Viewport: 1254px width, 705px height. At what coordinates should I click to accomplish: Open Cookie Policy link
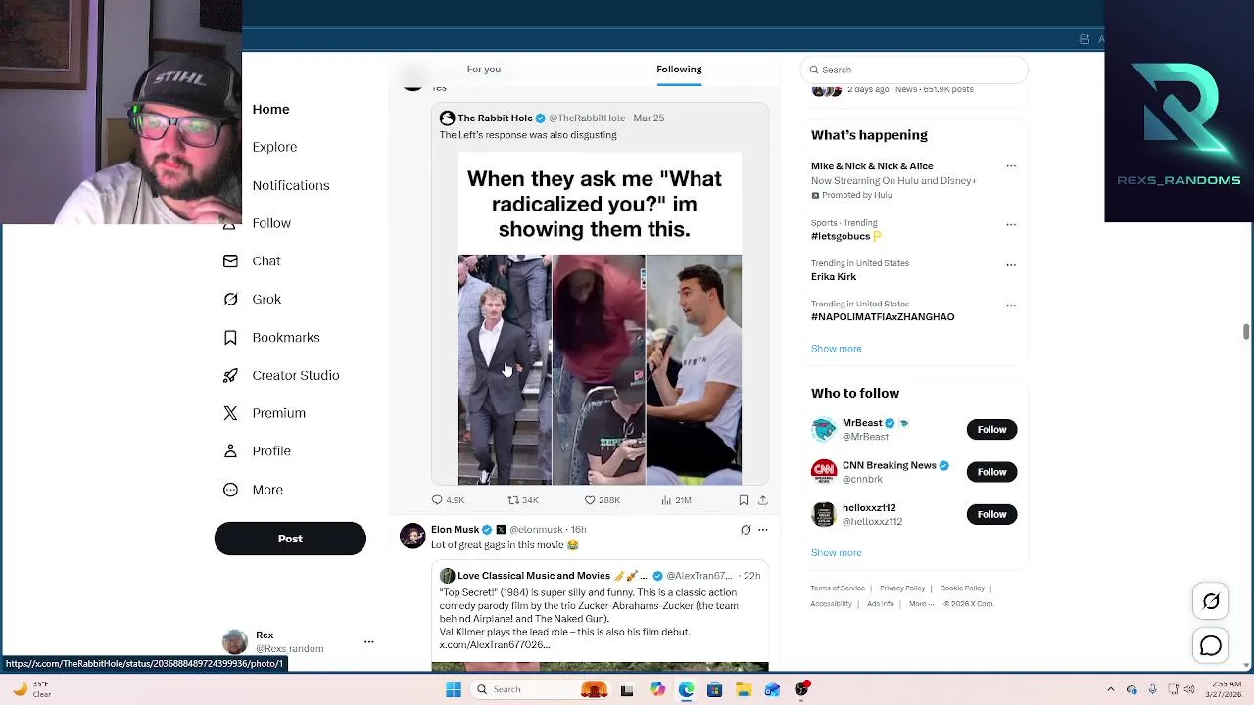962,588
